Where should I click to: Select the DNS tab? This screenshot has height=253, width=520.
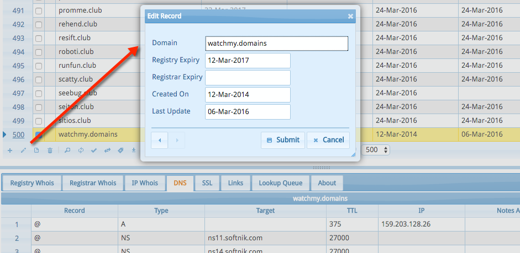180,183
